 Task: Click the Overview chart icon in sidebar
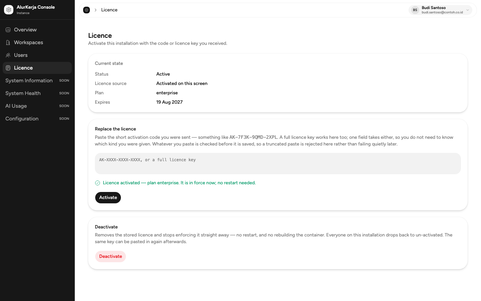pyautogui.click(x=8, y=30)
